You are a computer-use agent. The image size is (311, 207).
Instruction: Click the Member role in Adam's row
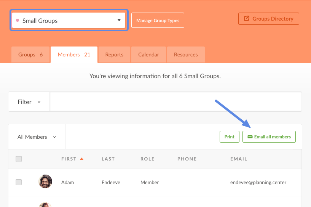coord(150,182)
